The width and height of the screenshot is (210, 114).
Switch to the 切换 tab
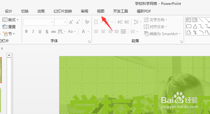coord(25,11)
